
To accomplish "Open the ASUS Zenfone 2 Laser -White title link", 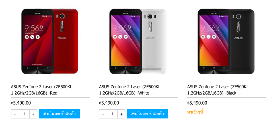I will click(130, 90).
